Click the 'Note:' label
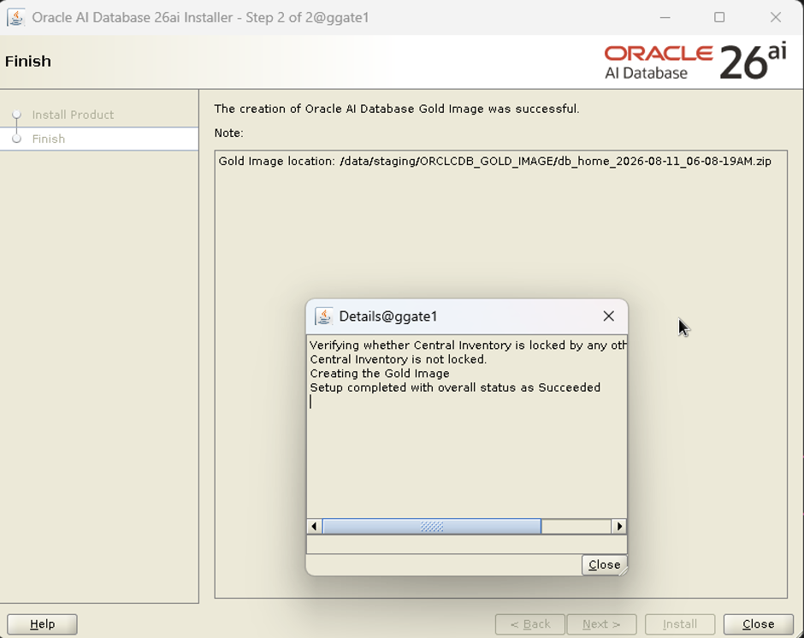Screen dimensions: 804x638 click(x=228, y=133)
